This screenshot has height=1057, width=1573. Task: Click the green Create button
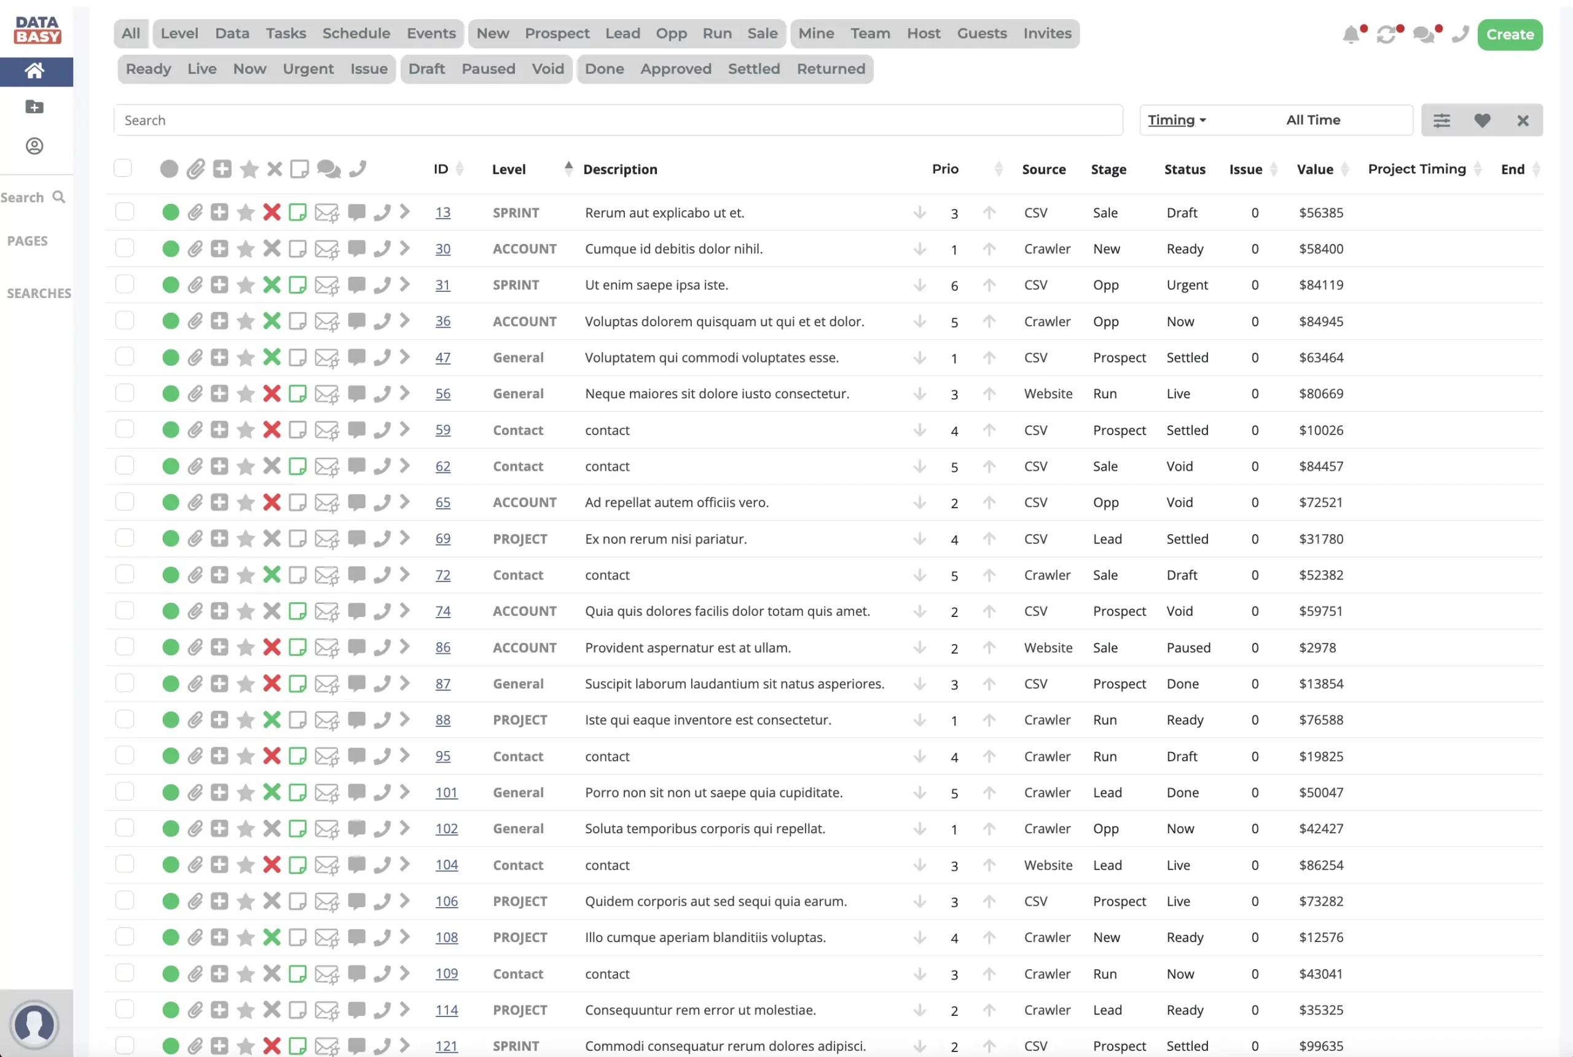tap(1510, 34)
